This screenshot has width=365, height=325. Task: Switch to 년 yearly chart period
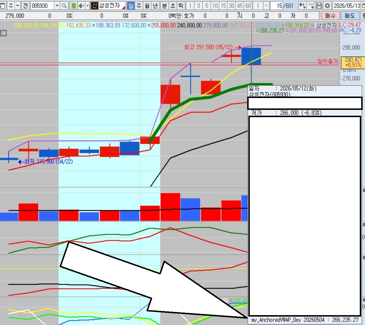(x=155, y=6)
